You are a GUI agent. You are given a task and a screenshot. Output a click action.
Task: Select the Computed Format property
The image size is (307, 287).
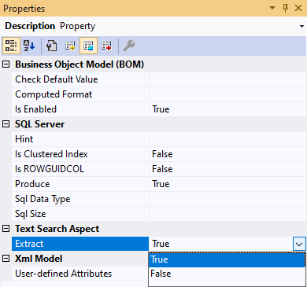[x=80, y=94]
